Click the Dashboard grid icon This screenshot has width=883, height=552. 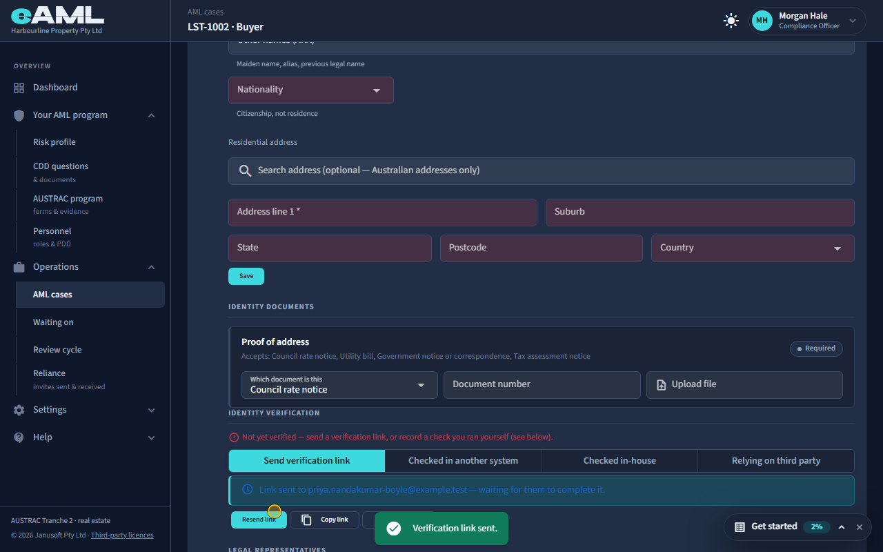(x=19, y=88)
